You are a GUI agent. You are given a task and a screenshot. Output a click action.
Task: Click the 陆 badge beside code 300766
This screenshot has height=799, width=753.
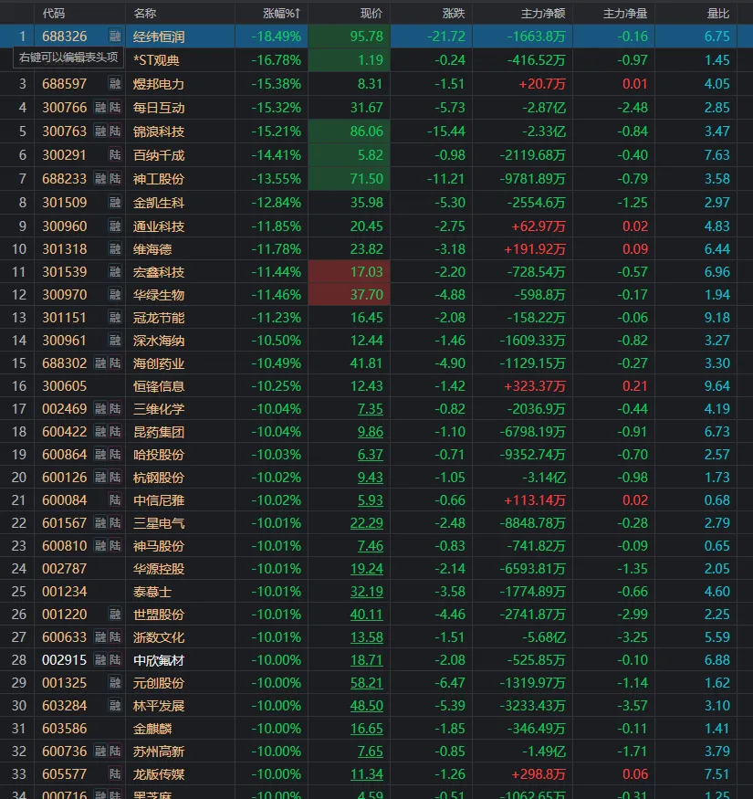point(115,108)
